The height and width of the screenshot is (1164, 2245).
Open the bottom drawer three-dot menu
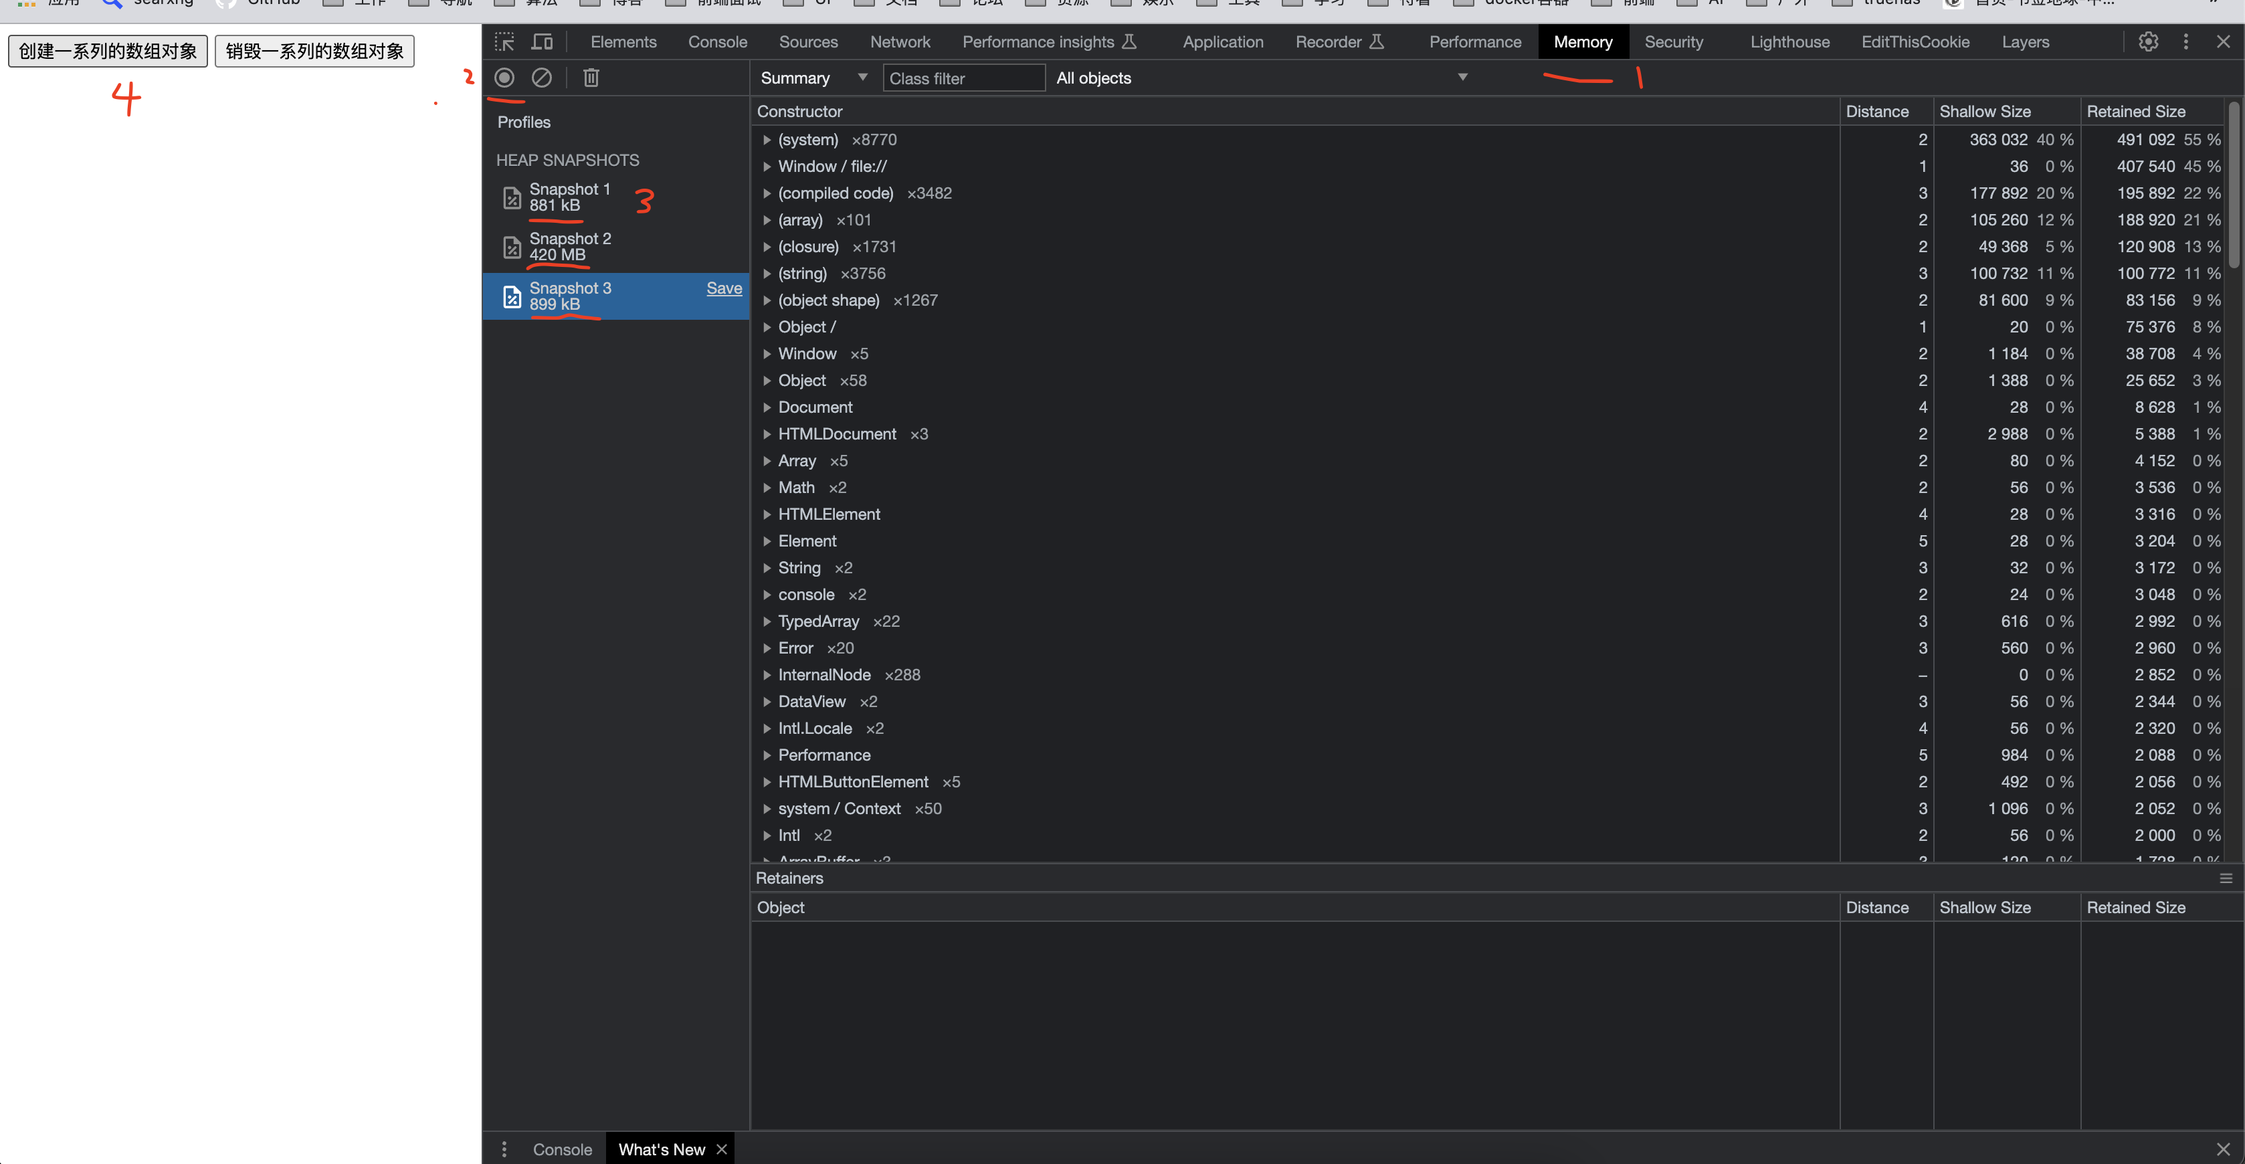pos(504,1149)
